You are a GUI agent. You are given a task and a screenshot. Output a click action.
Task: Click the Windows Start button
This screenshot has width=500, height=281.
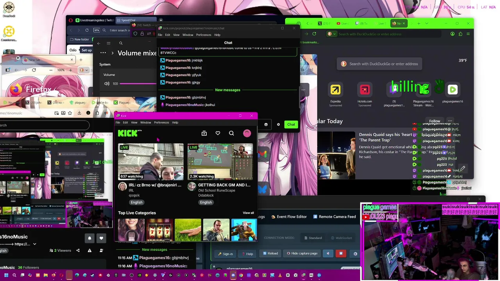(6, 275)
